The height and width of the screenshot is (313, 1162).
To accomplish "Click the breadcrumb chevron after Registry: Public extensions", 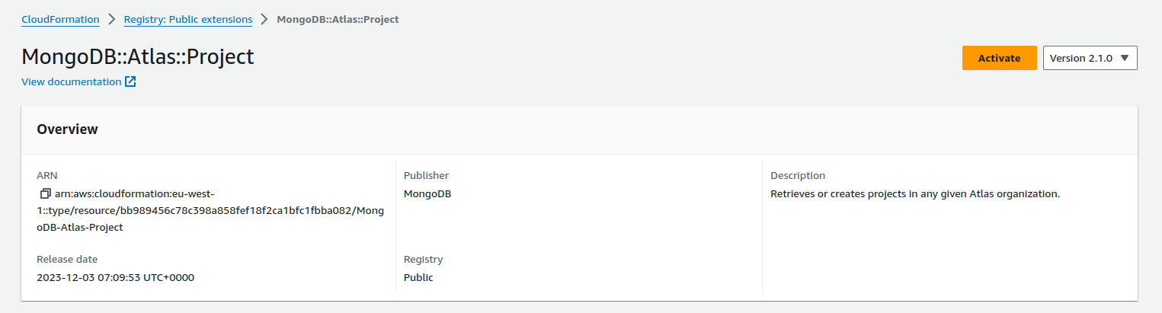I will [x=264, y=19].
